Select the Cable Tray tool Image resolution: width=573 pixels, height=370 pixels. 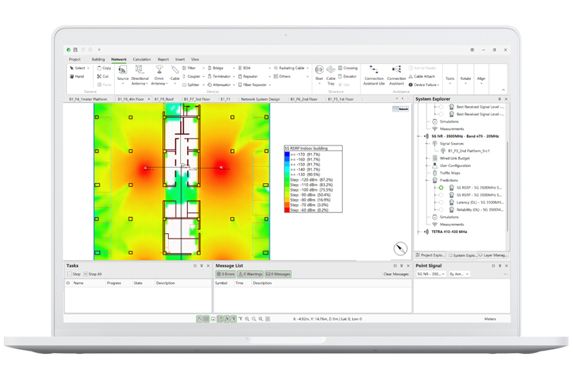pos(330,75)
